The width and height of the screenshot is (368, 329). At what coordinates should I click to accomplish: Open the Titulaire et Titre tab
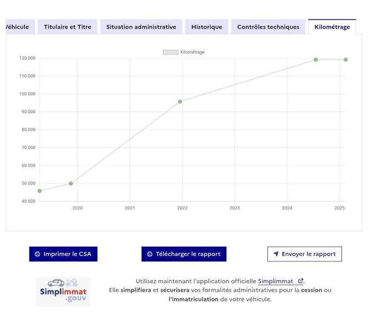coord(68,27)
